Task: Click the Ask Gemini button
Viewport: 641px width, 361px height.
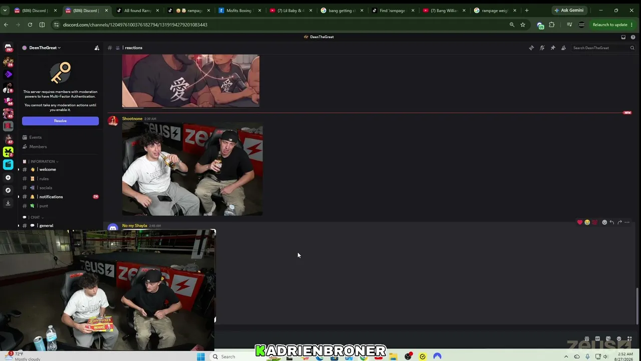Action: click(x=568, y=11)
